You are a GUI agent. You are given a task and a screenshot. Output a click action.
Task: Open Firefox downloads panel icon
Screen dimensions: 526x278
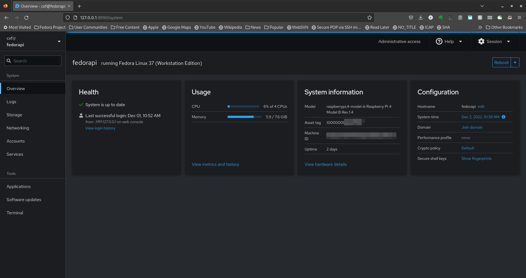tap(421, 18)
